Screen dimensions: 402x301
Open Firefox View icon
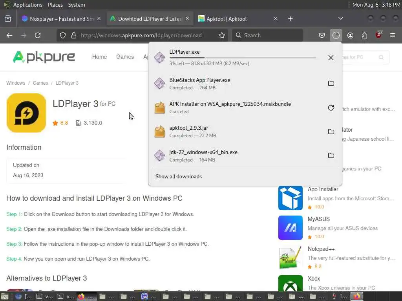coord(8,19)
